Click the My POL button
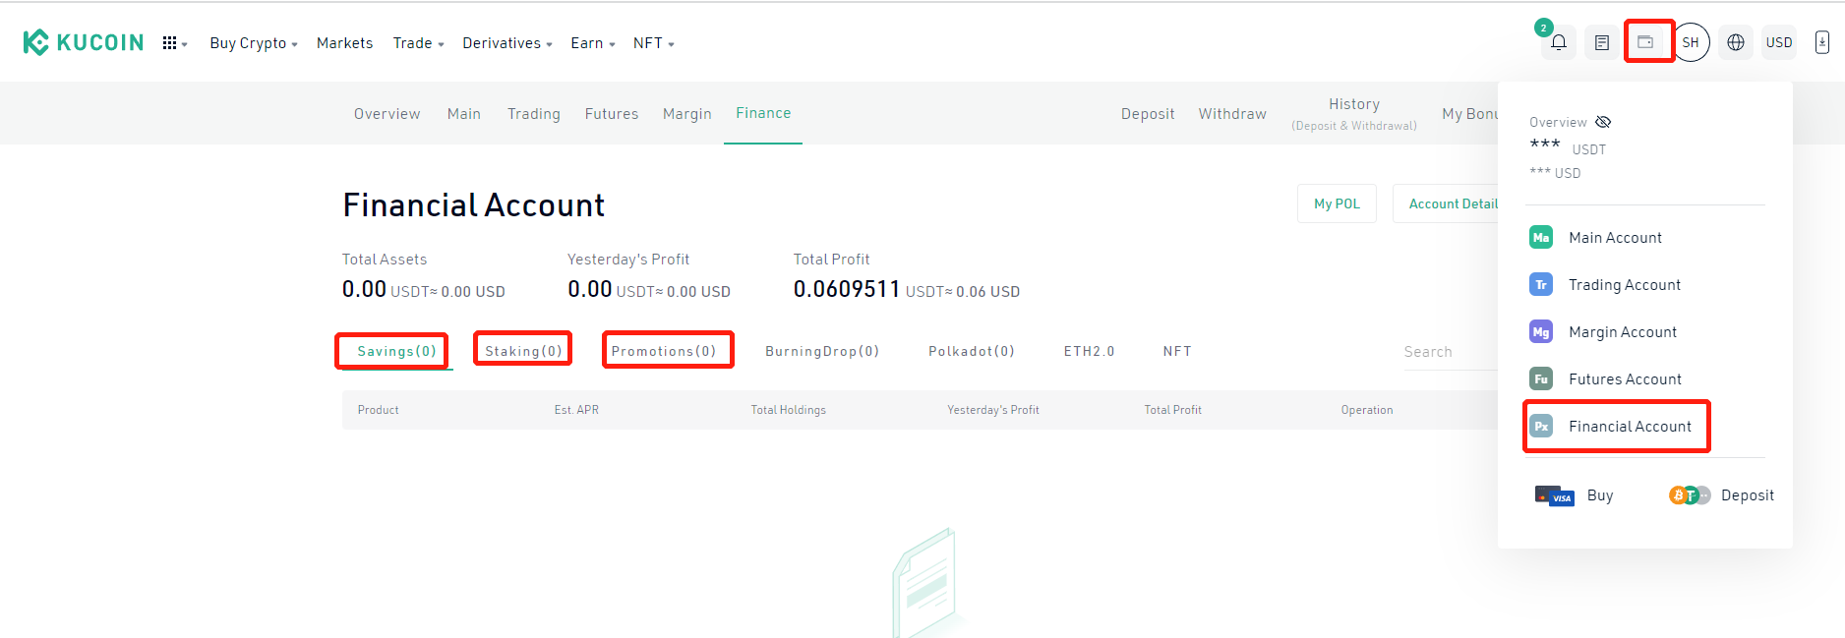The height and width of the screenshot is (638, 1845). (1337, 203)
